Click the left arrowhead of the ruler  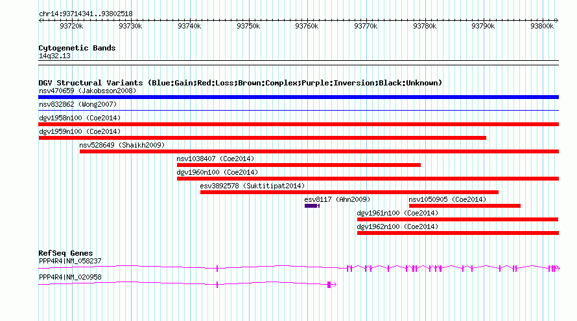(x=40, y=21)
